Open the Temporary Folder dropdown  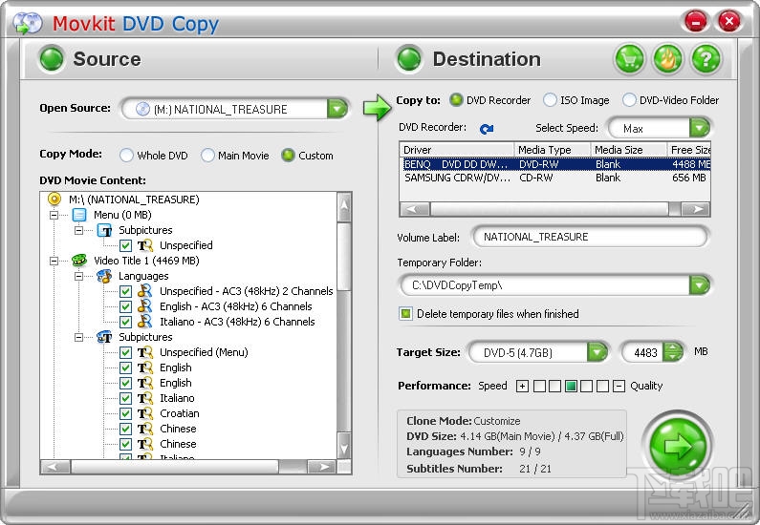point(700,285)
